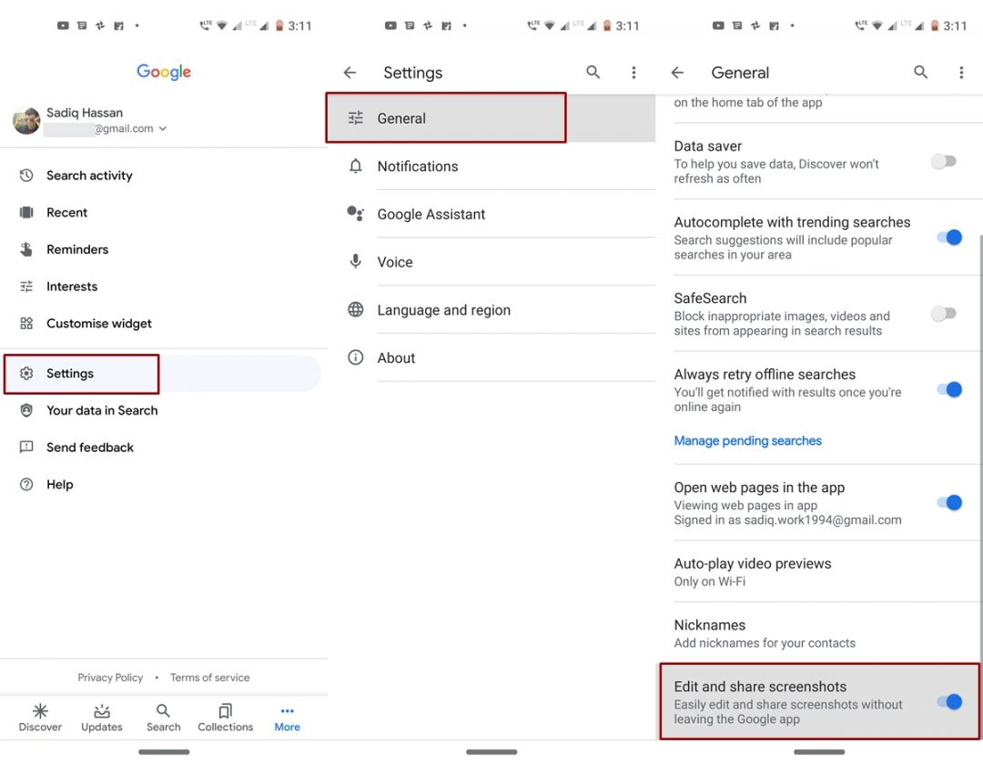
Task: Open Interests menu entry
Action: [x=164, y=286]
